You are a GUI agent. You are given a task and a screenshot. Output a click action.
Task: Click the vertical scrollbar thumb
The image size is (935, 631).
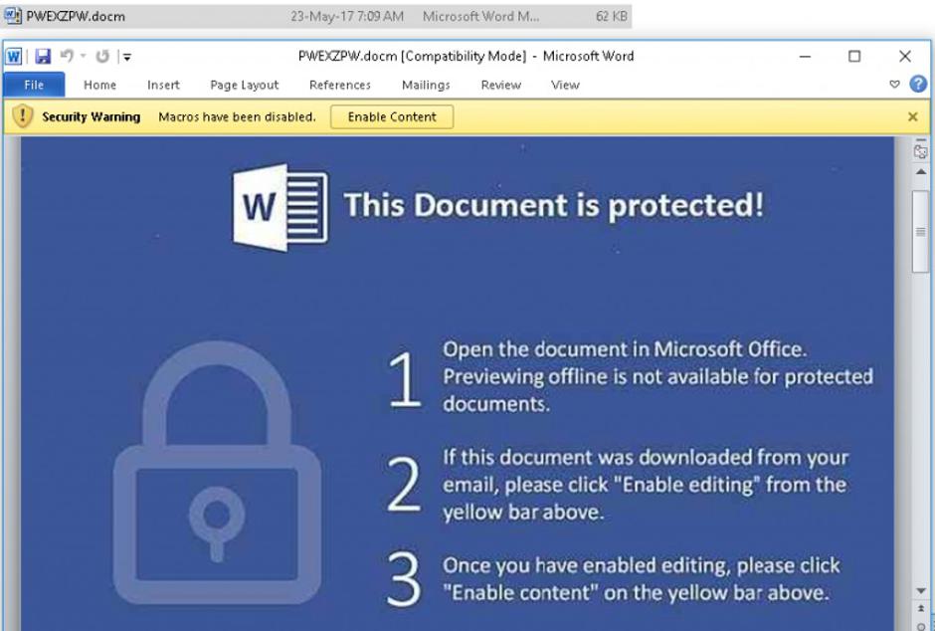(x=920, y=231)
